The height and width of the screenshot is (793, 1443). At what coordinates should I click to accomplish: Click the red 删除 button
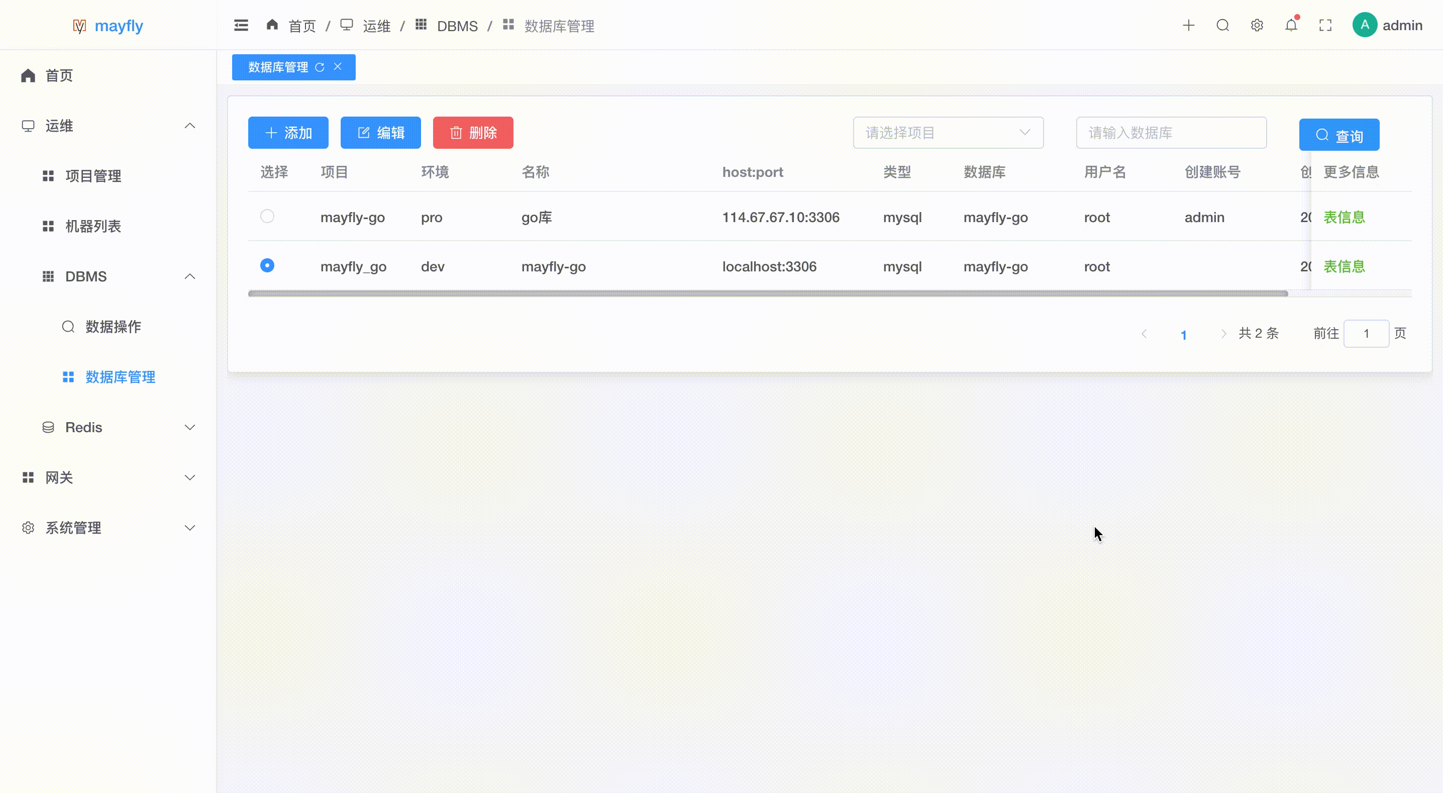tap(473, 133)
